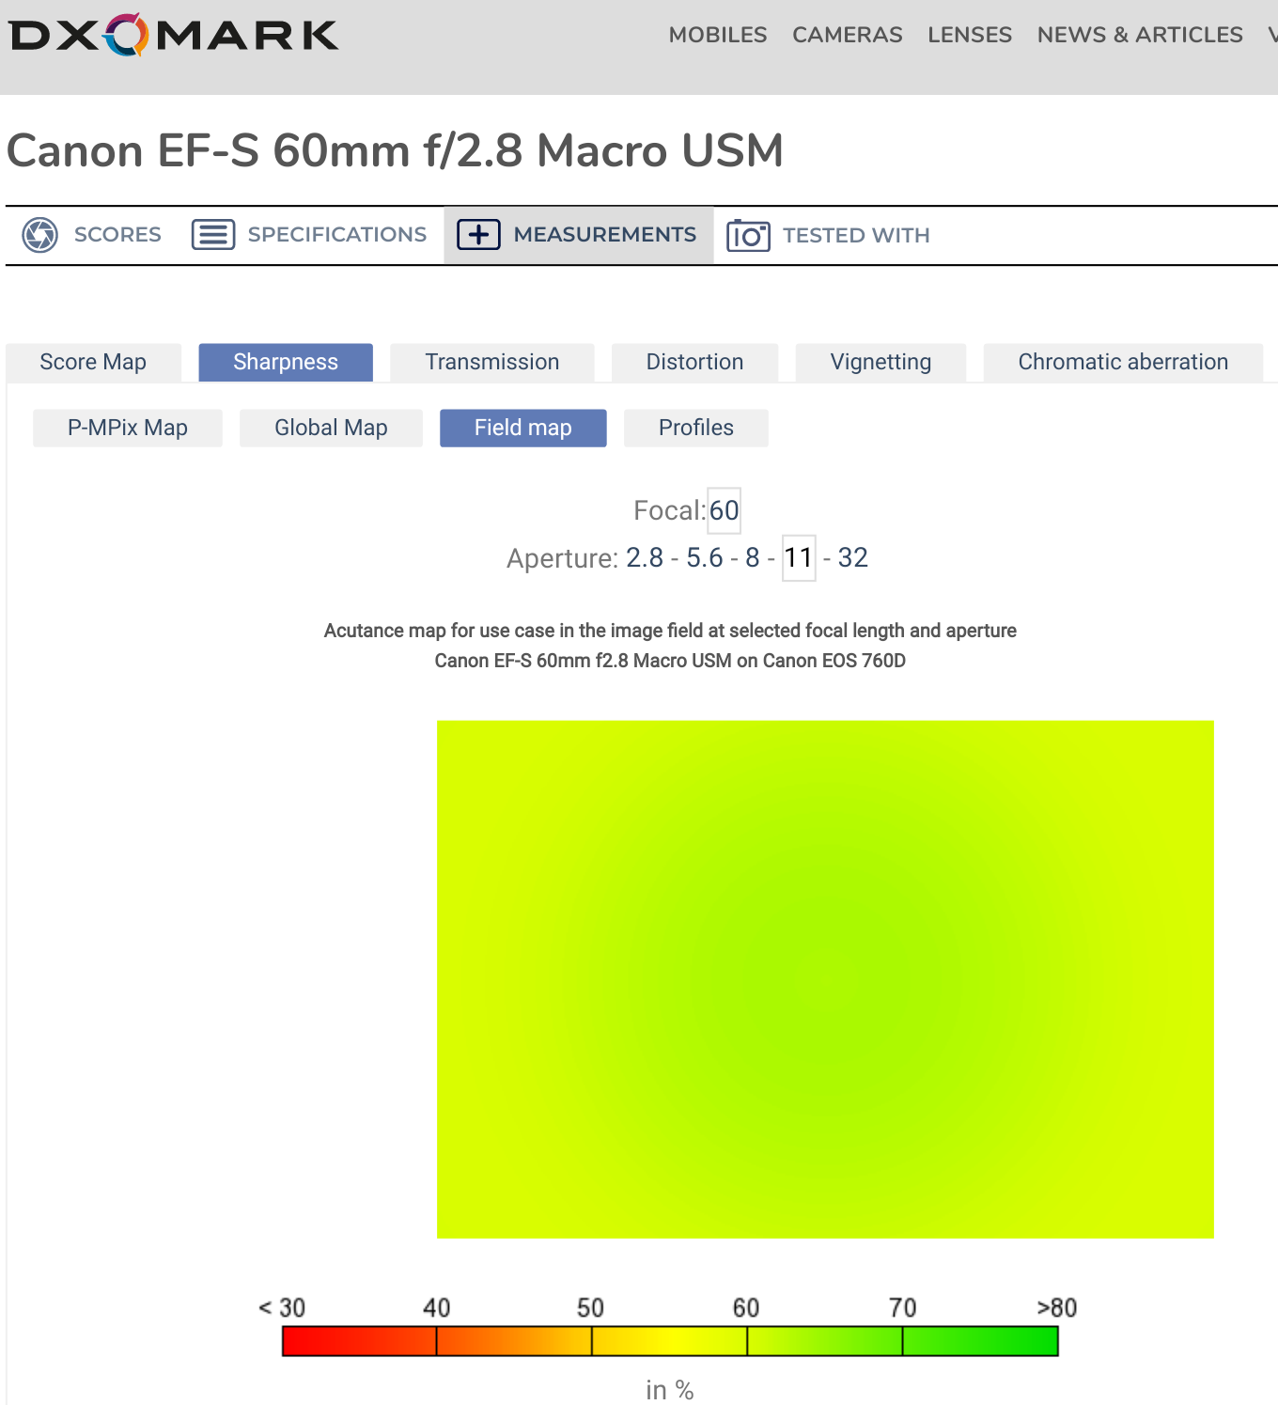Switch to the SCORES tab
This screenshot has height=1405, width=1278.
[x=92, y=235]
